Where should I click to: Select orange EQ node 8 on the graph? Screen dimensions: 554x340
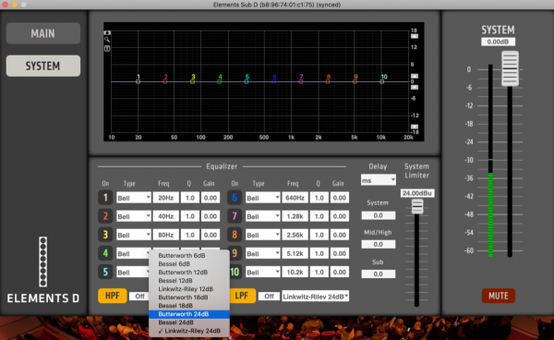coord(328,81)
